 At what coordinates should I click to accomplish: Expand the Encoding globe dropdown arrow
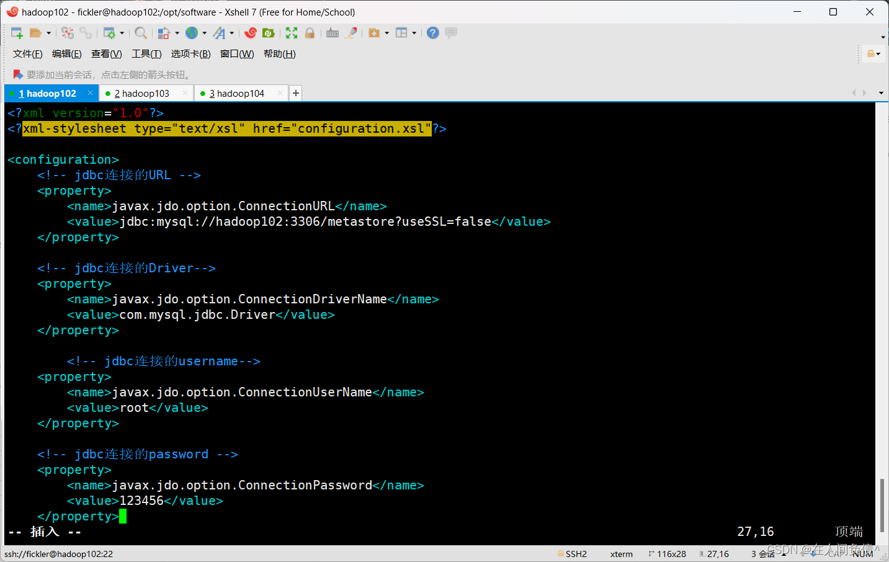pyautogui.click(x=204, y=33)
